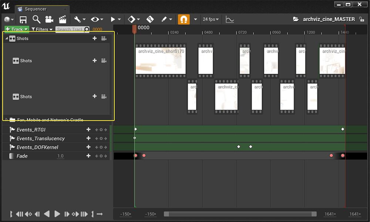Toggle the playback loop mode arrow
Viewport: 370px width, 222px height.
[100, 214]
